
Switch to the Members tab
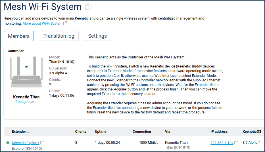click(x=19, y=36)
